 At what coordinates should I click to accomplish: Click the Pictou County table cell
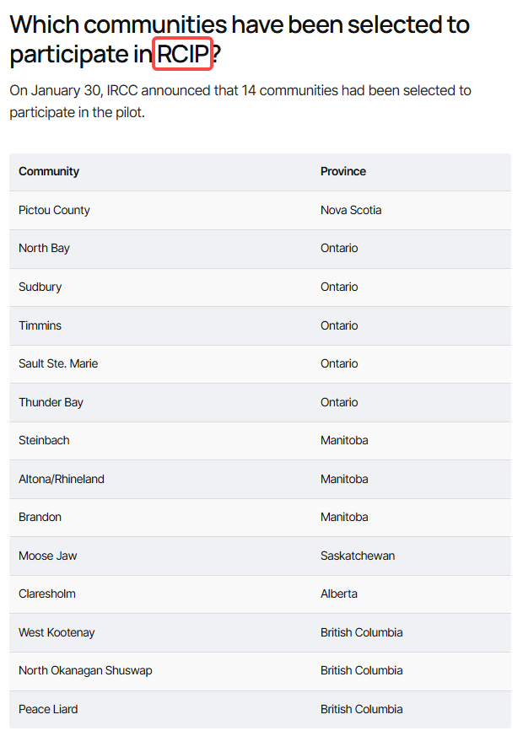(x=55, y=210)
